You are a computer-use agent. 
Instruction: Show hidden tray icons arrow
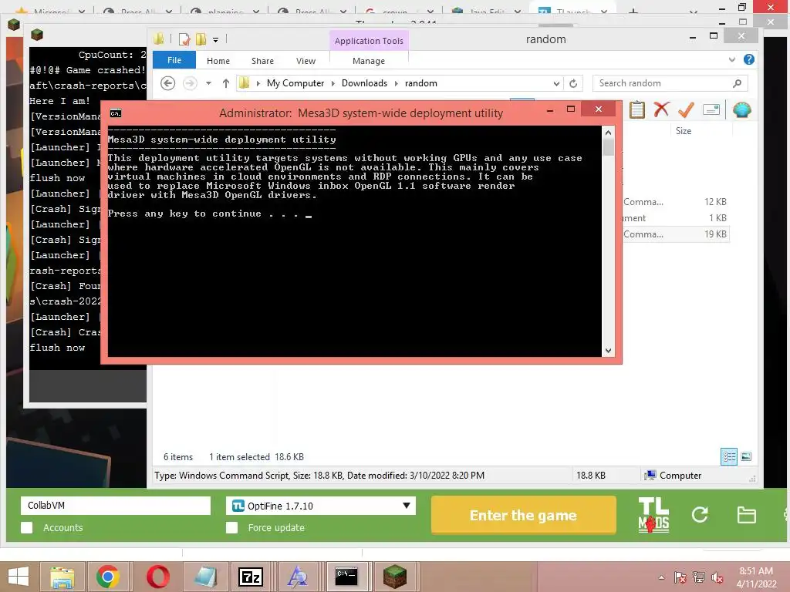coord(661,577)
